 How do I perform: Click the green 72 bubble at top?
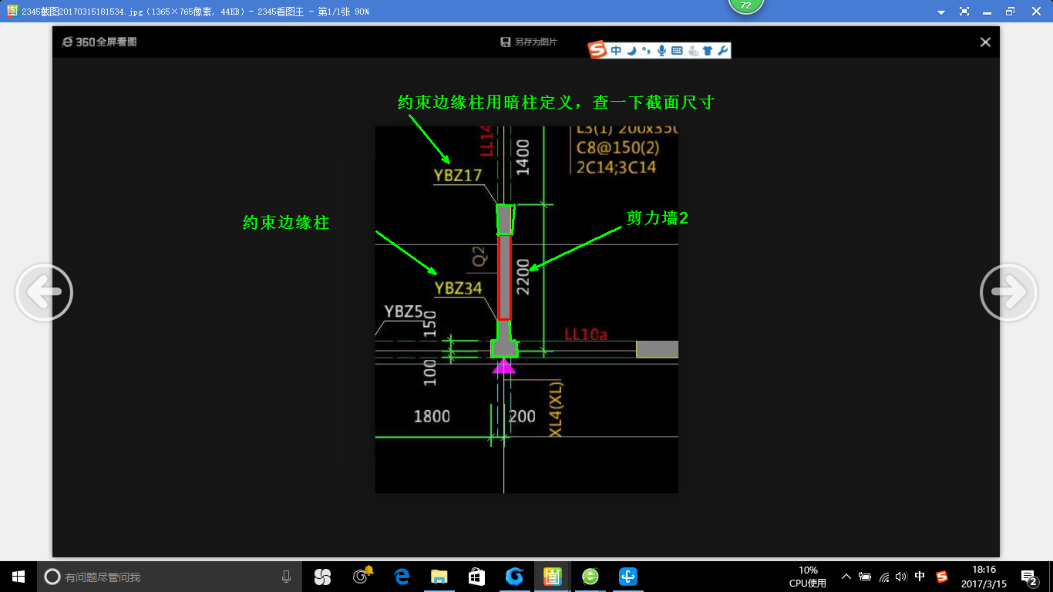point(745,5)
